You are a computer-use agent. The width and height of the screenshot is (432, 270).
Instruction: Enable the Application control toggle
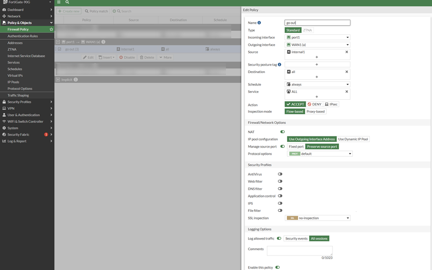click(x=280, y=196)
